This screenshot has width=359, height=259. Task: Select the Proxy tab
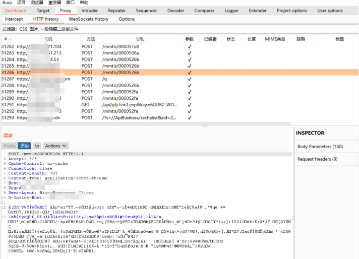pos(66,11)
